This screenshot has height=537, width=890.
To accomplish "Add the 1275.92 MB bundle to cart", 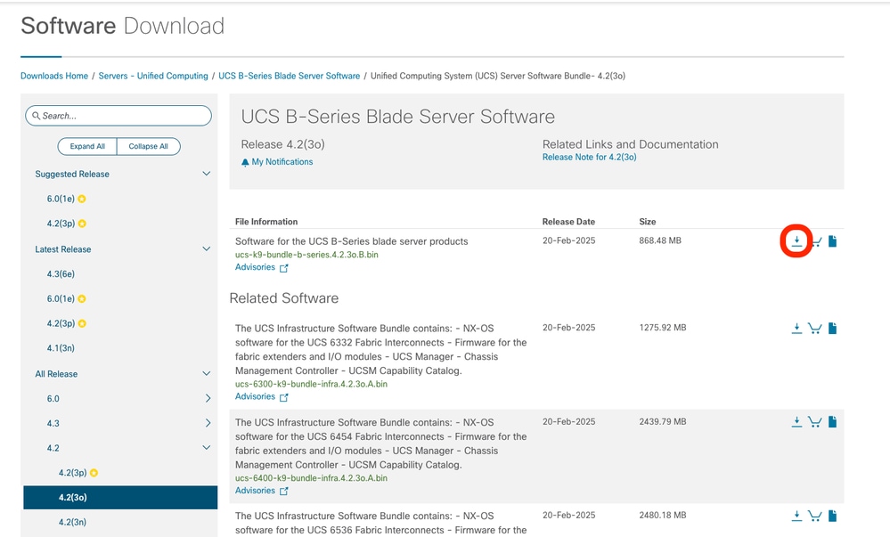I will pyautogui.click(x=814, y=328).
